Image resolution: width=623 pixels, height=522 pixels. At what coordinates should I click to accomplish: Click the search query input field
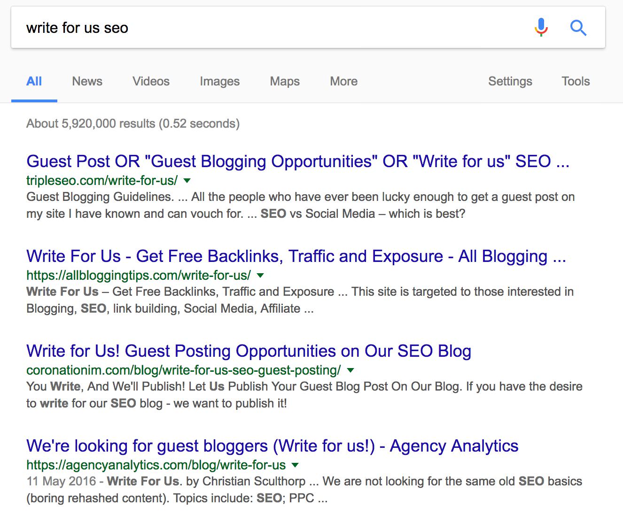click(x=273, y=28)
